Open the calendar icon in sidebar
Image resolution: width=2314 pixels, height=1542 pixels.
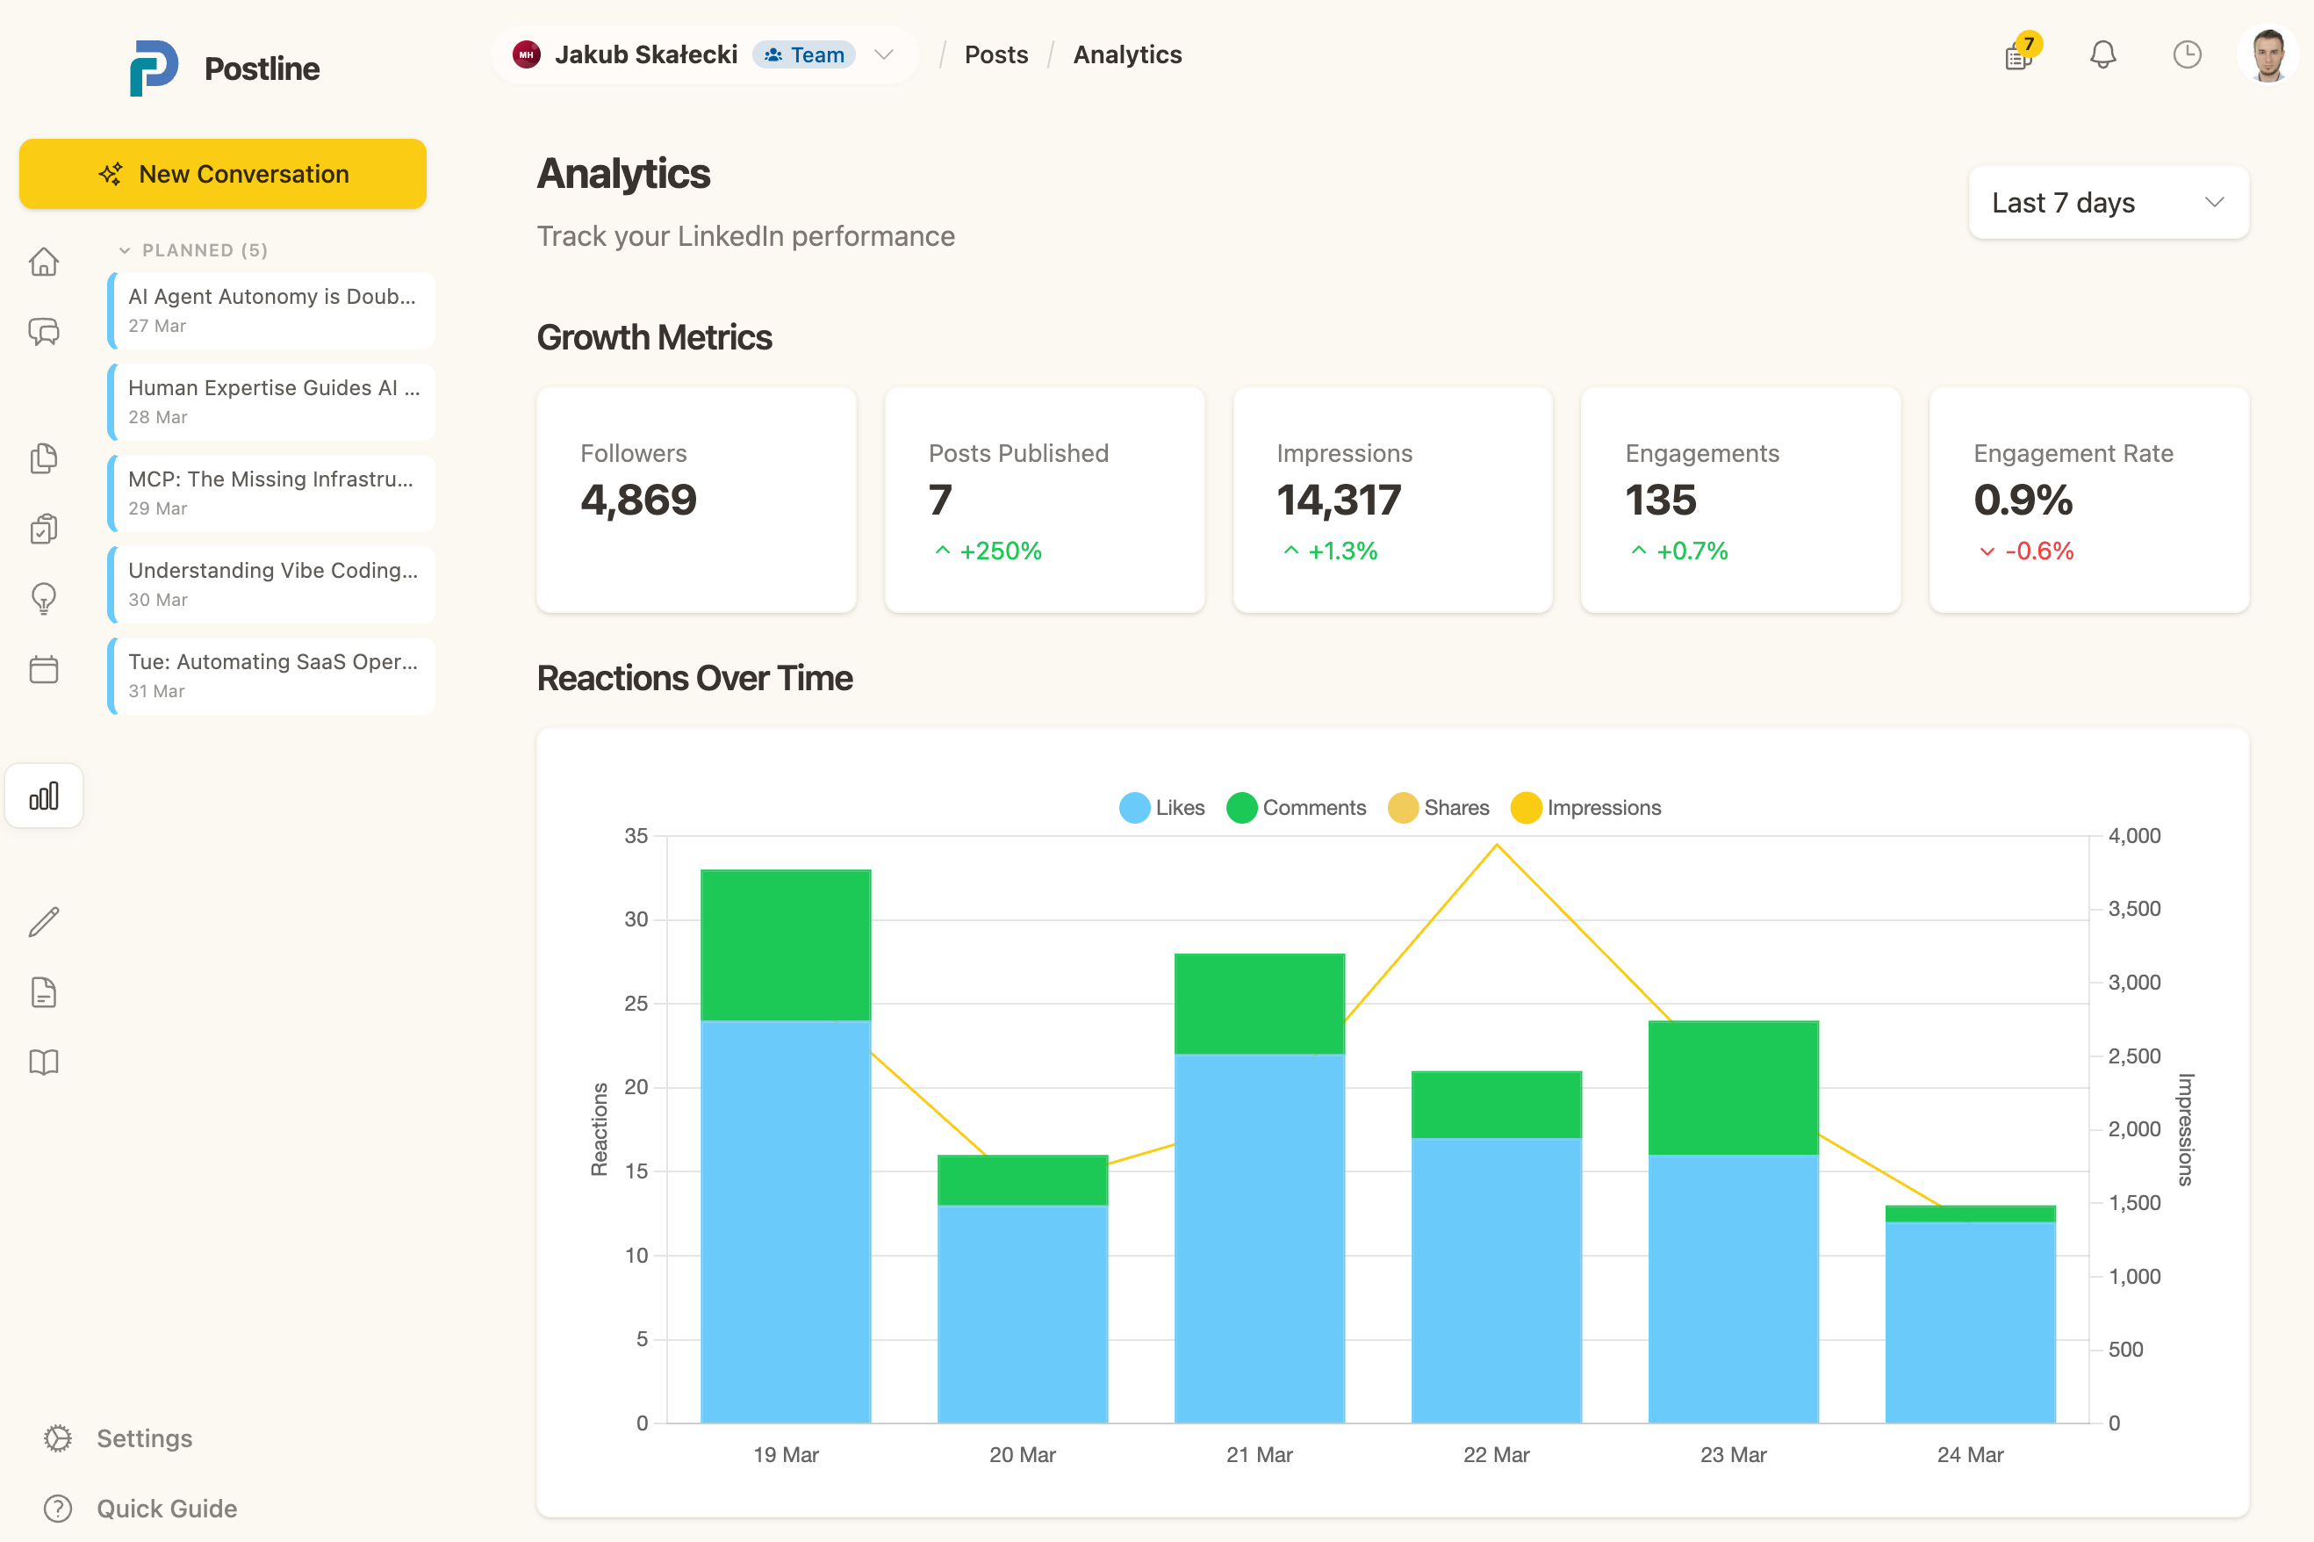(44, 670)
